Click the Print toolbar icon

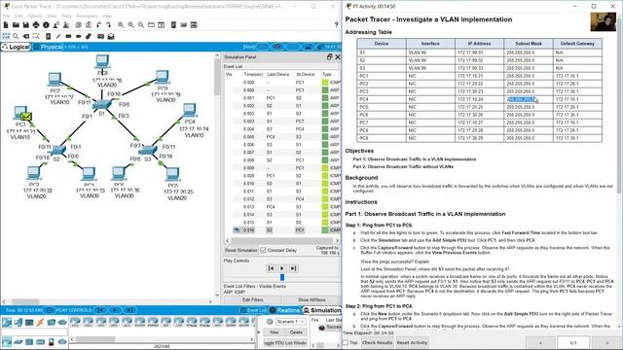36,25
